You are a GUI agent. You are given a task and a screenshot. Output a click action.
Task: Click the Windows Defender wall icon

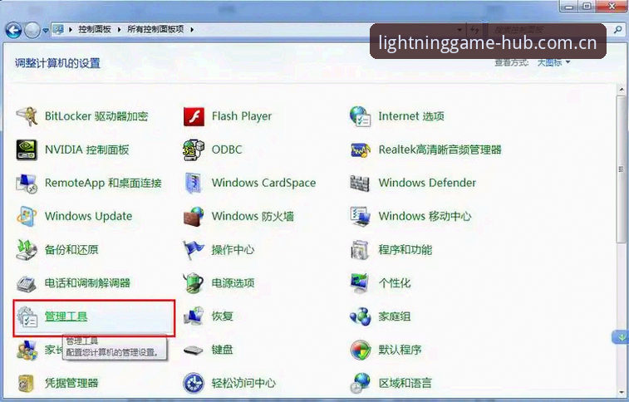point(360,184)
